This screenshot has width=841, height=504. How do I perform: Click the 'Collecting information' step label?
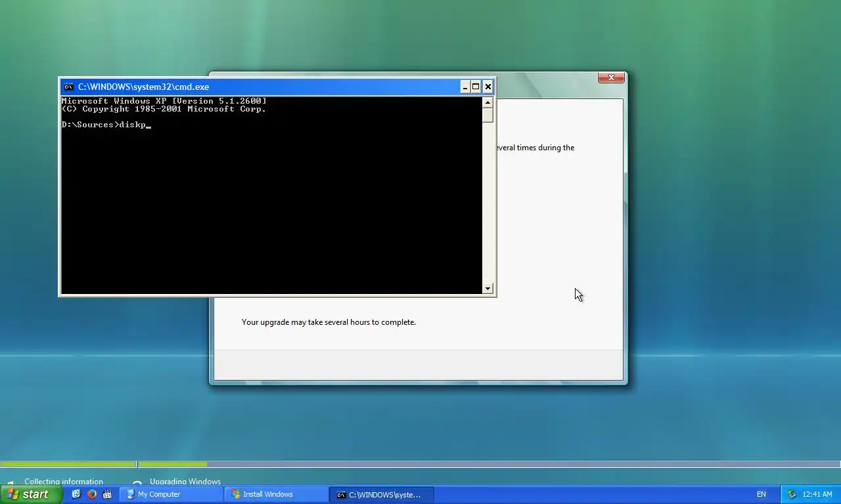point(64,482)
